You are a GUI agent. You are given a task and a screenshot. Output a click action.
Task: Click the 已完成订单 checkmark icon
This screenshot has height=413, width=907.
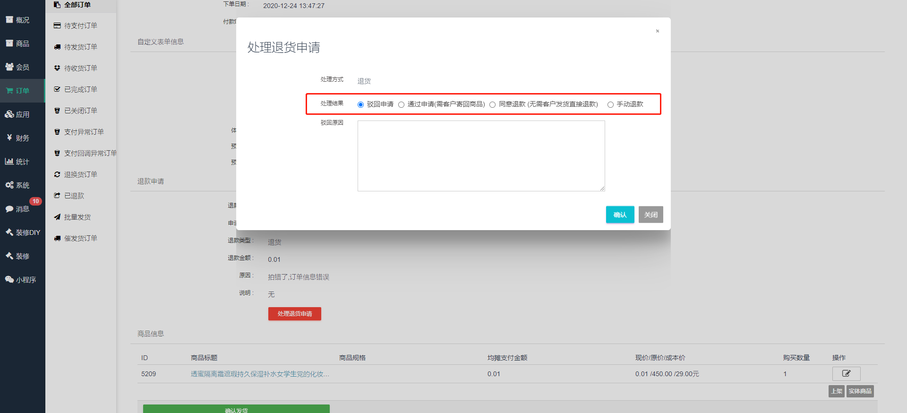[57, 89]
